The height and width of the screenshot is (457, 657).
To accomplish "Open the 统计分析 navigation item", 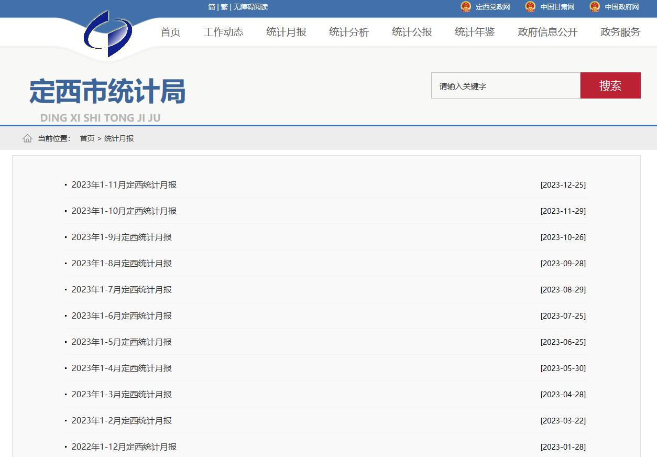I will (x=349, y=32).
